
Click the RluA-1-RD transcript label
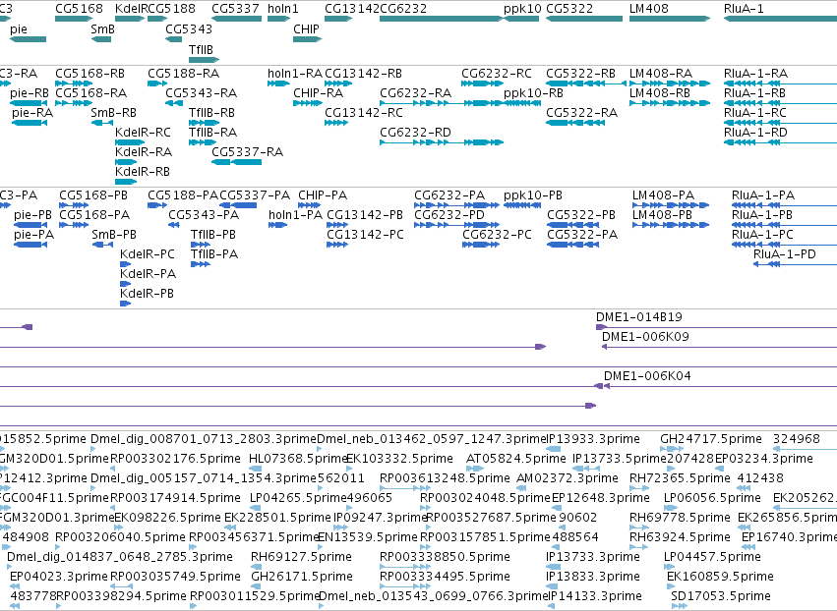(x=754, y=133)
